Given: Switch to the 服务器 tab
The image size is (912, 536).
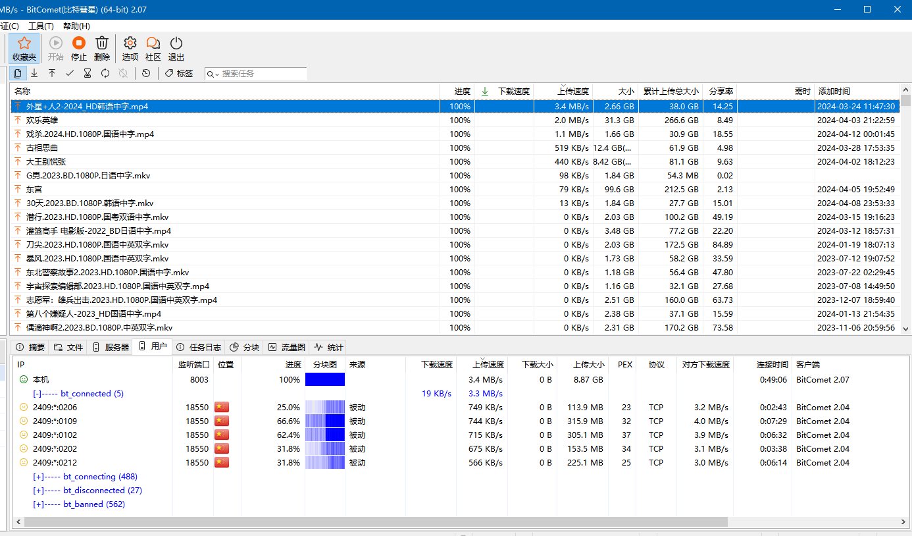Looking at the screenshot, I should (x=111, y=347).
